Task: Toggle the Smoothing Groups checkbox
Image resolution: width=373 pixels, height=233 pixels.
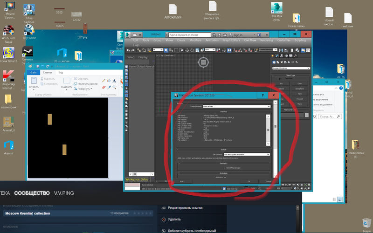Action: point(223,167)
